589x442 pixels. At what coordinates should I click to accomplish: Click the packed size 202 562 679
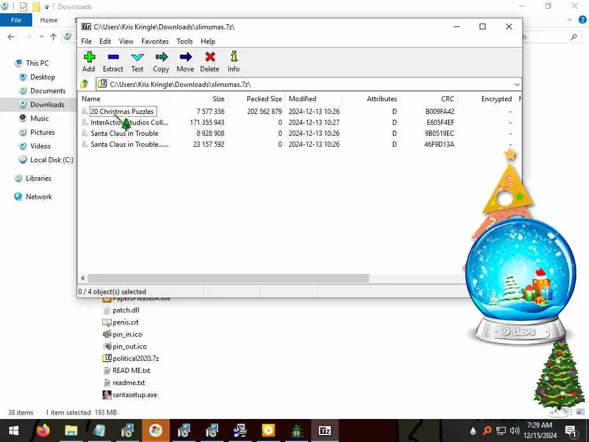click(265, 112)
